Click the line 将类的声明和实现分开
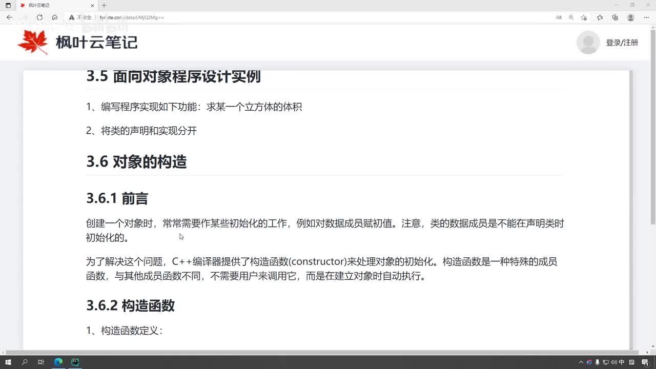656x369 pixels. pos(141,131)
